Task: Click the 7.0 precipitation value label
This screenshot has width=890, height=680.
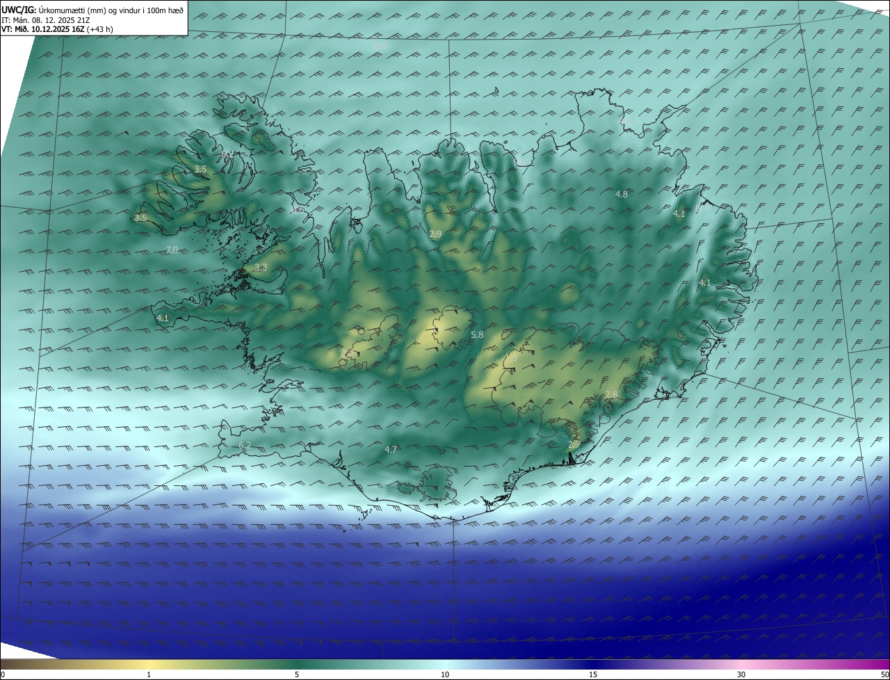Action: (x=172, y=250)
